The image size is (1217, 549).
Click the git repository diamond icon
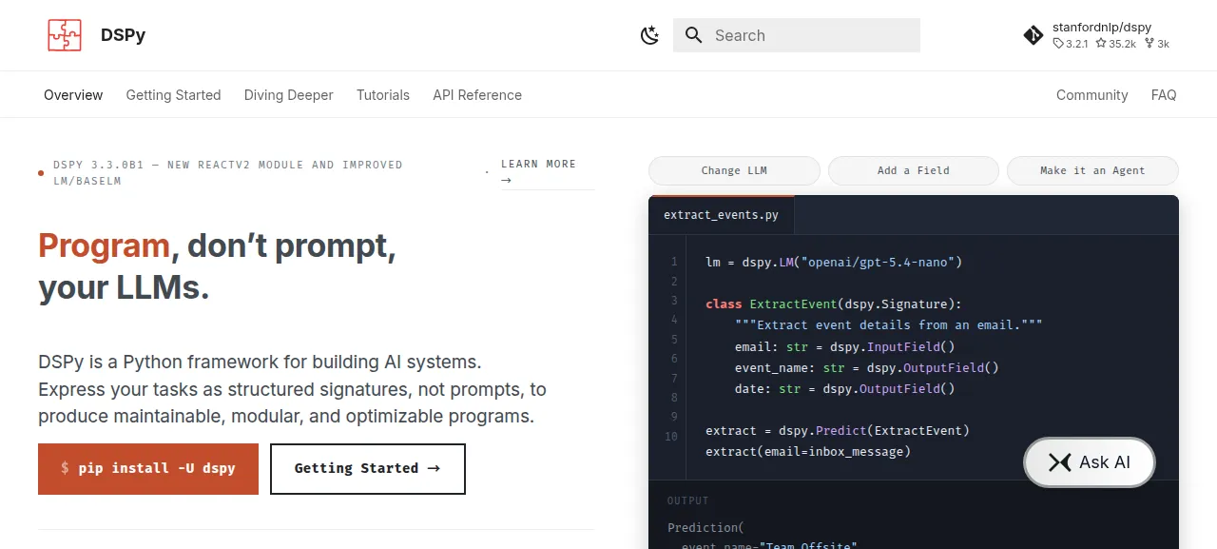coord(1033,35)
